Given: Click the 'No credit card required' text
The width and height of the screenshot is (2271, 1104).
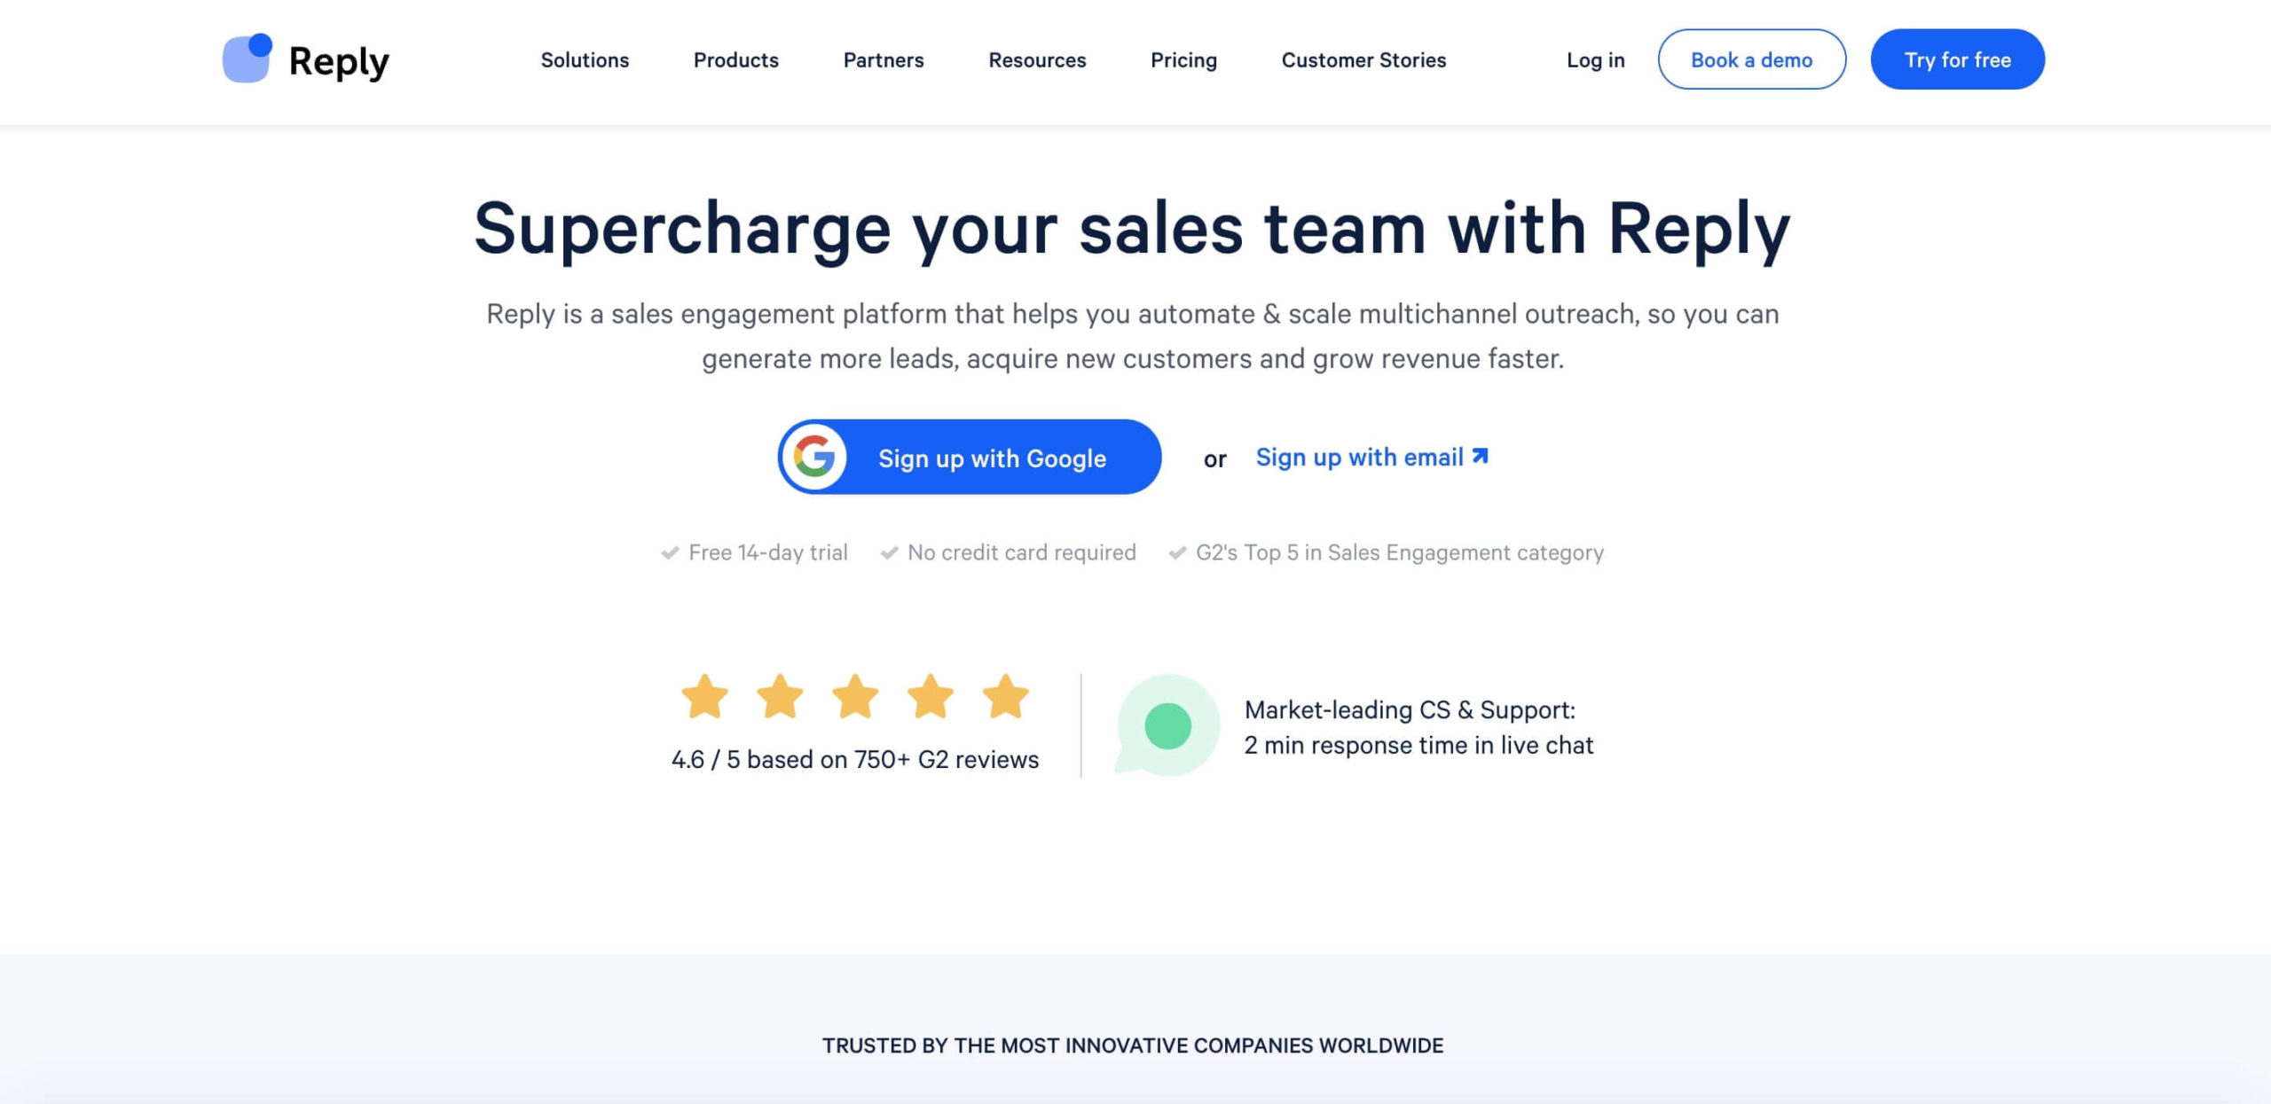Looking at the screenshot, I should coord(1021,552).
